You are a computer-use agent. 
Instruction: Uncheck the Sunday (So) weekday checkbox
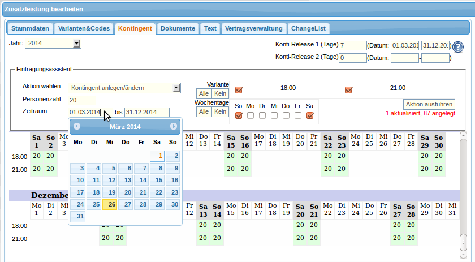coord(239,115)
